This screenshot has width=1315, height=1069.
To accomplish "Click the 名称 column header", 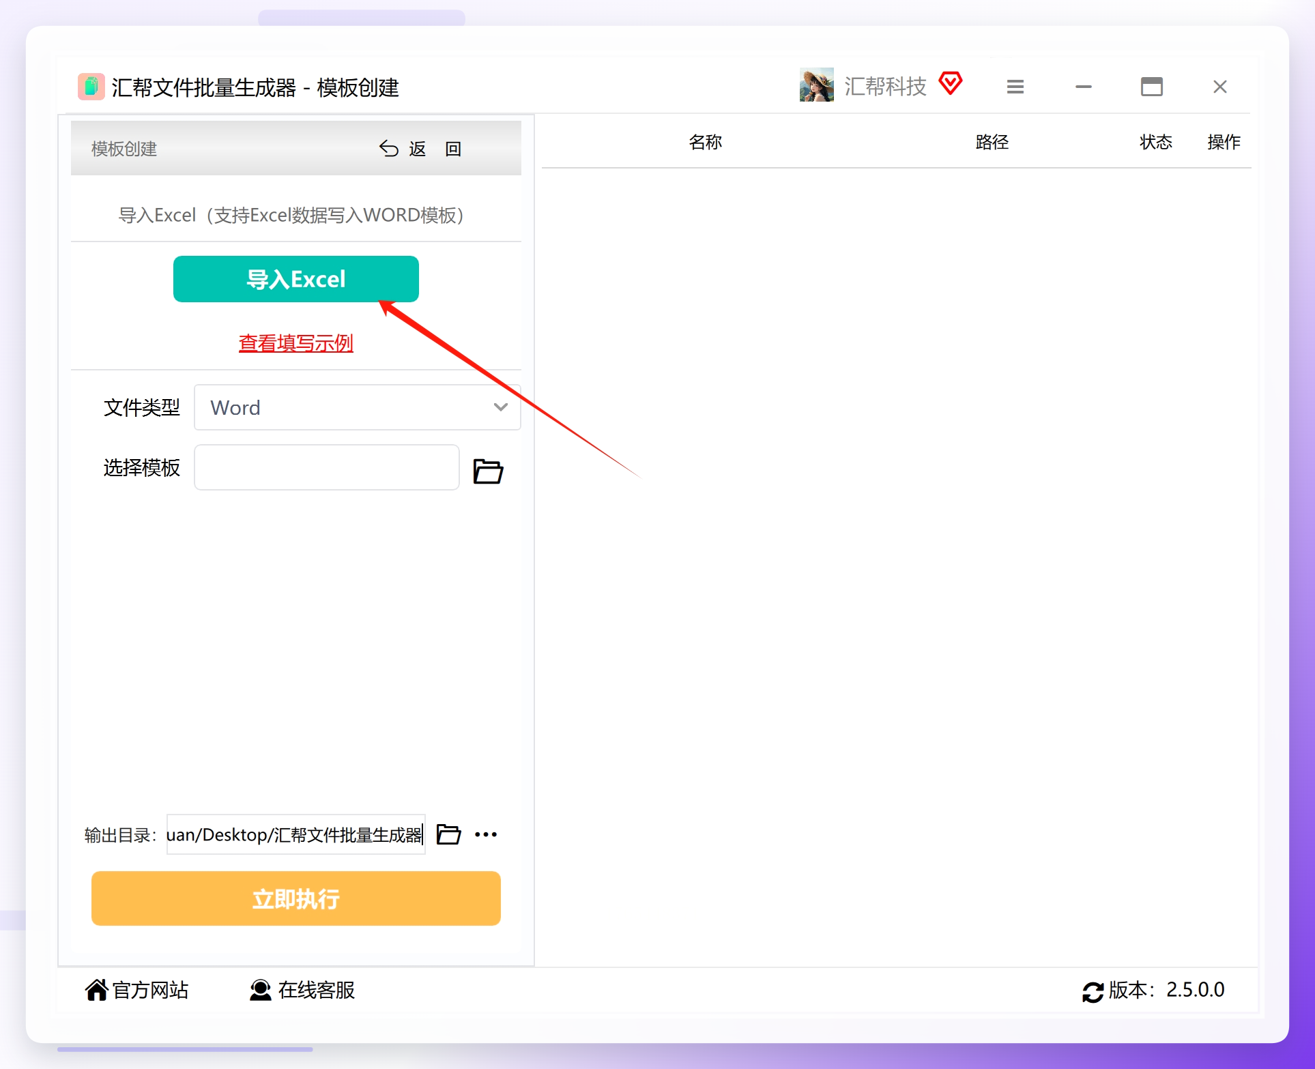I will click(705, 142).
